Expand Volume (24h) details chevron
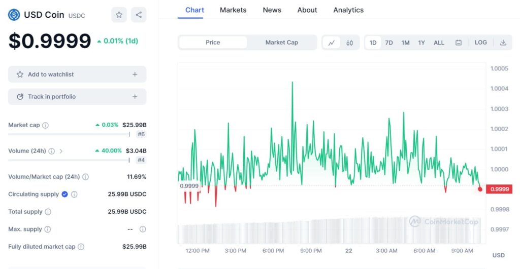Viewport: 520px width, 269px height. [x=61, y=151]
